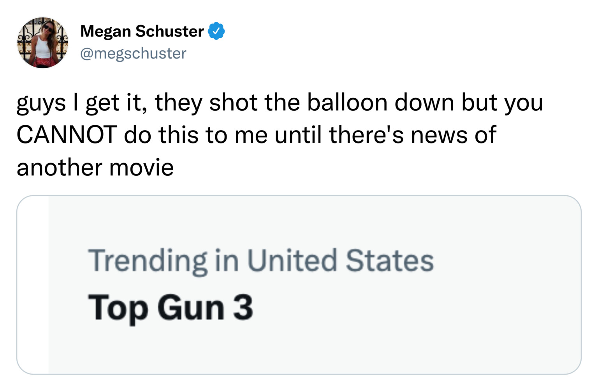The image size is (598, 391).
Task: Click the "Trending in United States" label
Action: coord(260,260)
